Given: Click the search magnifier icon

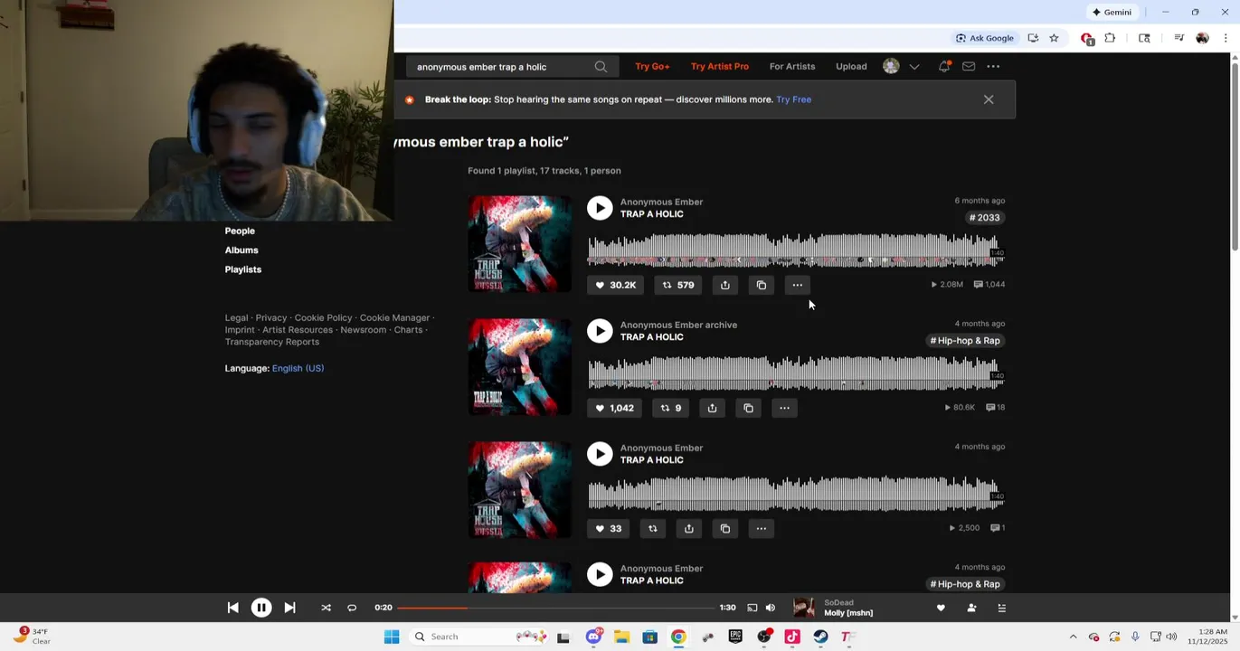Looking at the screenshot, I should pos(601,67).
